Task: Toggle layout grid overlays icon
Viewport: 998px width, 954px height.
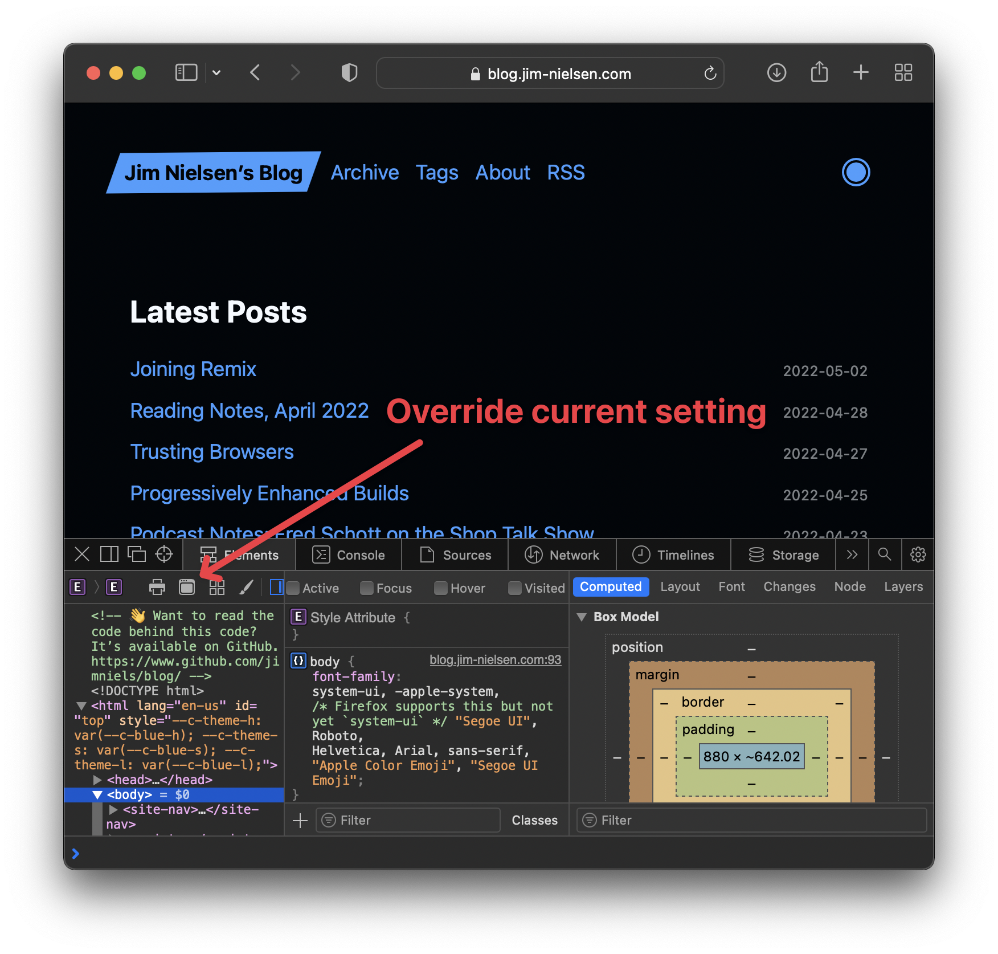Action: pos(216,587)
